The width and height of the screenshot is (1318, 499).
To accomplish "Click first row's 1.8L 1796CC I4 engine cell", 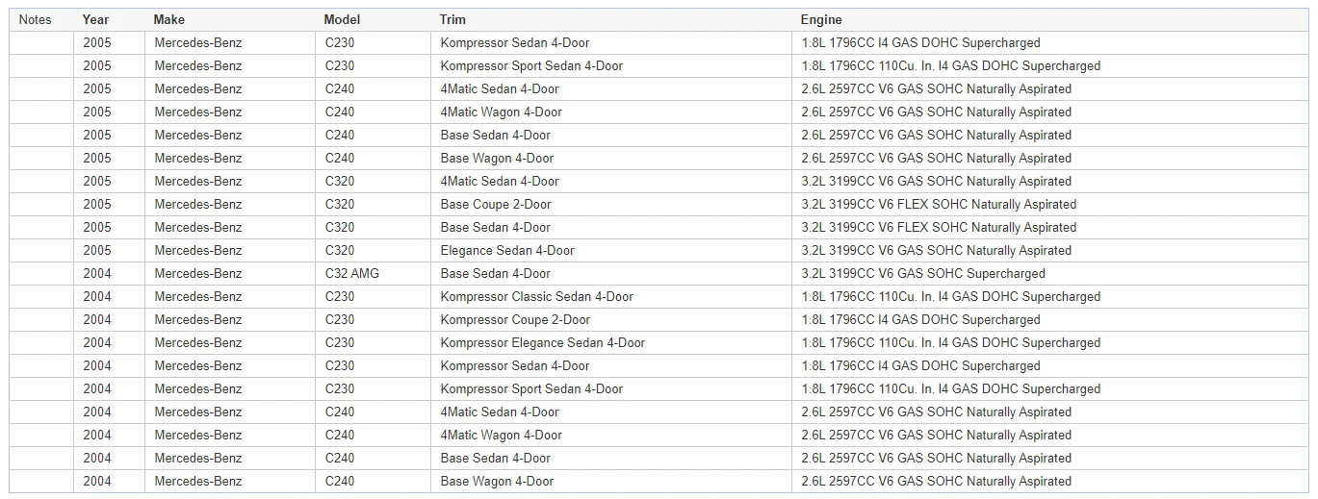I will (x=1050, y=43).
